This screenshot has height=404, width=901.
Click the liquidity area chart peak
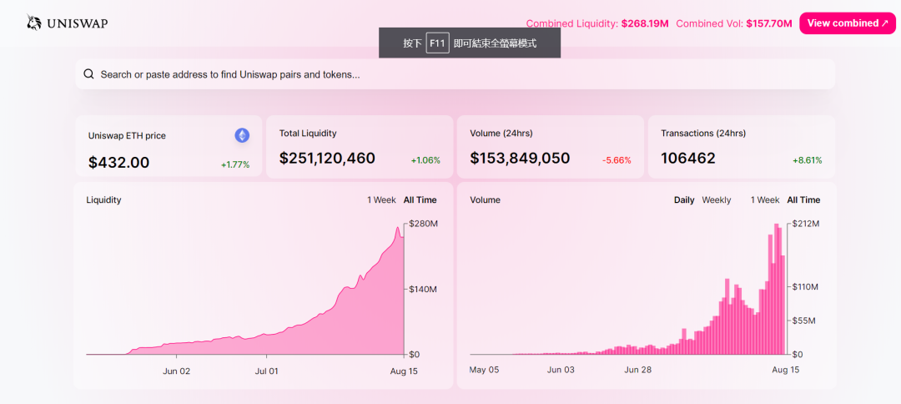tap(398, 229)
